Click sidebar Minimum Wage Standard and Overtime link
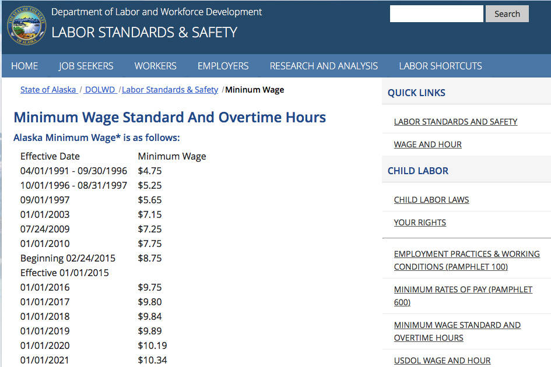Screen dimensions: 551x367 (457, 331)
